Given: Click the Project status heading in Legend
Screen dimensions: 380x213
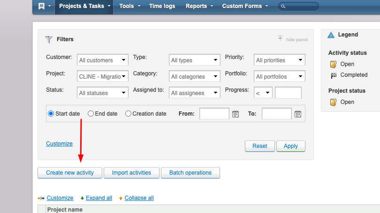Looking at the screenshot, I should click(347, 91).
